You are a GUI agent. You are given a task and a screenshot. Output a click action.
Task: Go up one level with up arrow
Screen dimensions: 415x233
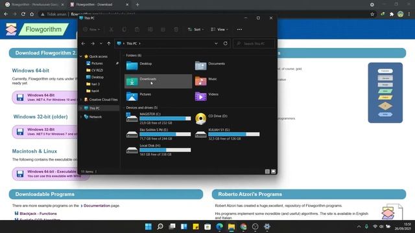click(109, 43)
